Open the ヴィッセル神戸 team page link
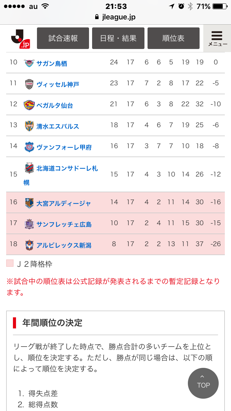This screenshot has width=231, height=411. (x=58, y=84)
